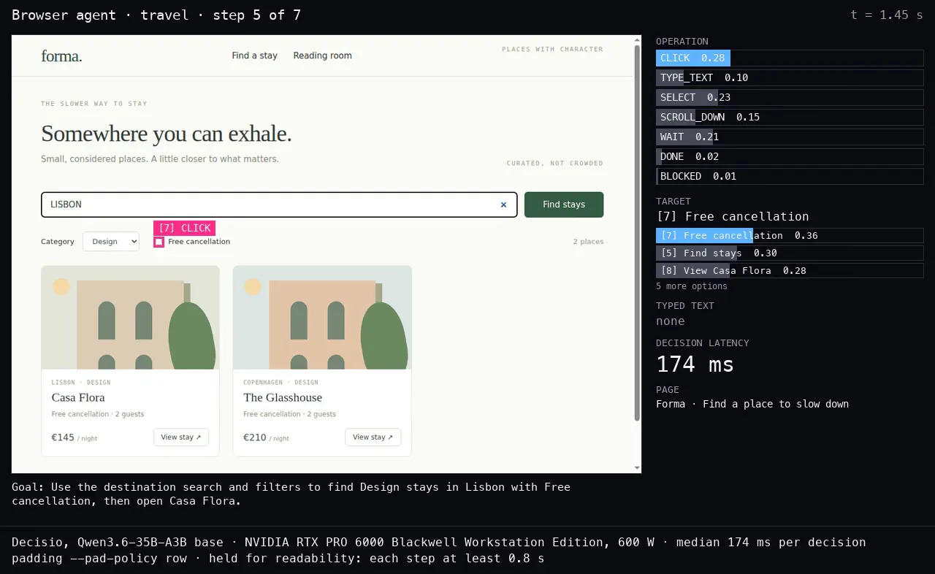Screen dimensions: 935x574
Task: Click the Casa Flora card title
Action: (78, 397)
